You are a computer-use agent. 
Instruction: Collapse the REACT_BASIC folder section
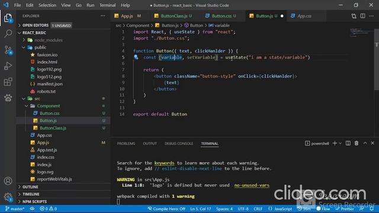(20, 33)
